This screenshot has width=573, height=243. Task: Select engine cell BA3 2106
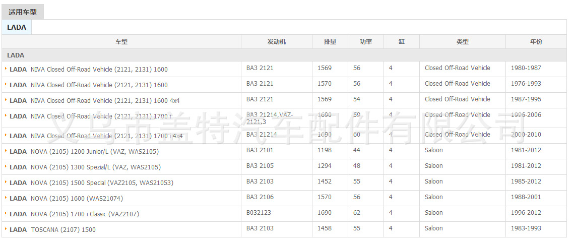click(260, 197)
